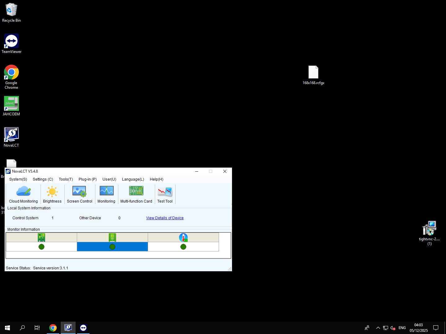446x334 pixels.
Task: Open the System(S) menu
Action: [18, 179]
